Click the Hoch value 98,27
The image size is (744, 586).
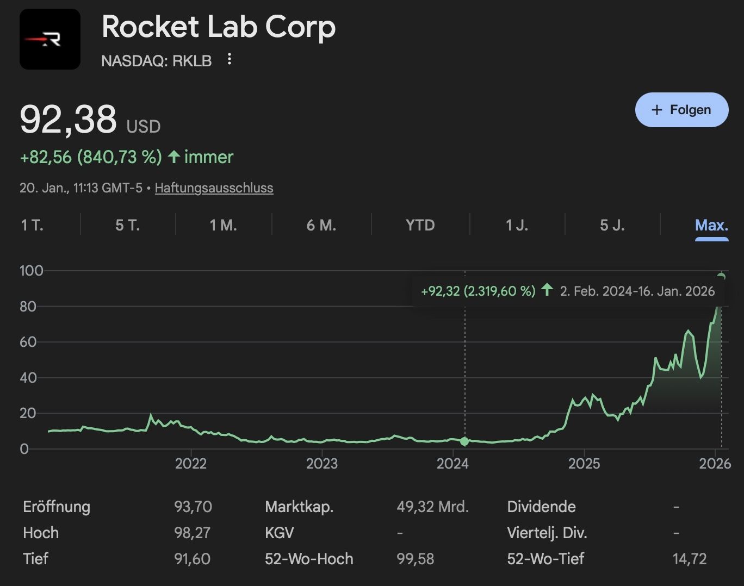point(193,533)
